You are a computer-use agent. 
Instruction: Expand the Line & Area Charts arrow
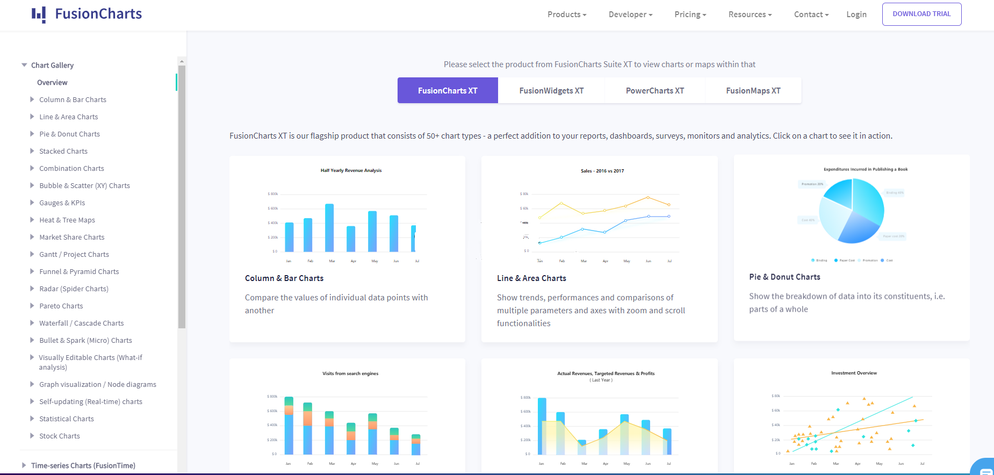32,117
